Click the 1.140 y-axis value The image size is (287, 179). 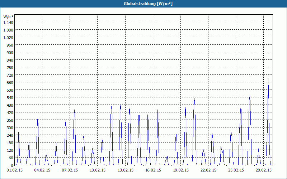(x=8, y=23)
